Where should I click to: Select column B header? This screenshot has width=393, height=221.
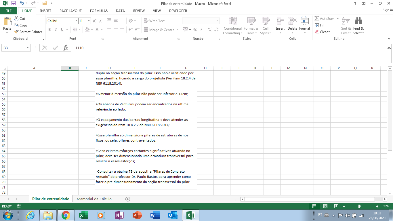coord(70,68)
